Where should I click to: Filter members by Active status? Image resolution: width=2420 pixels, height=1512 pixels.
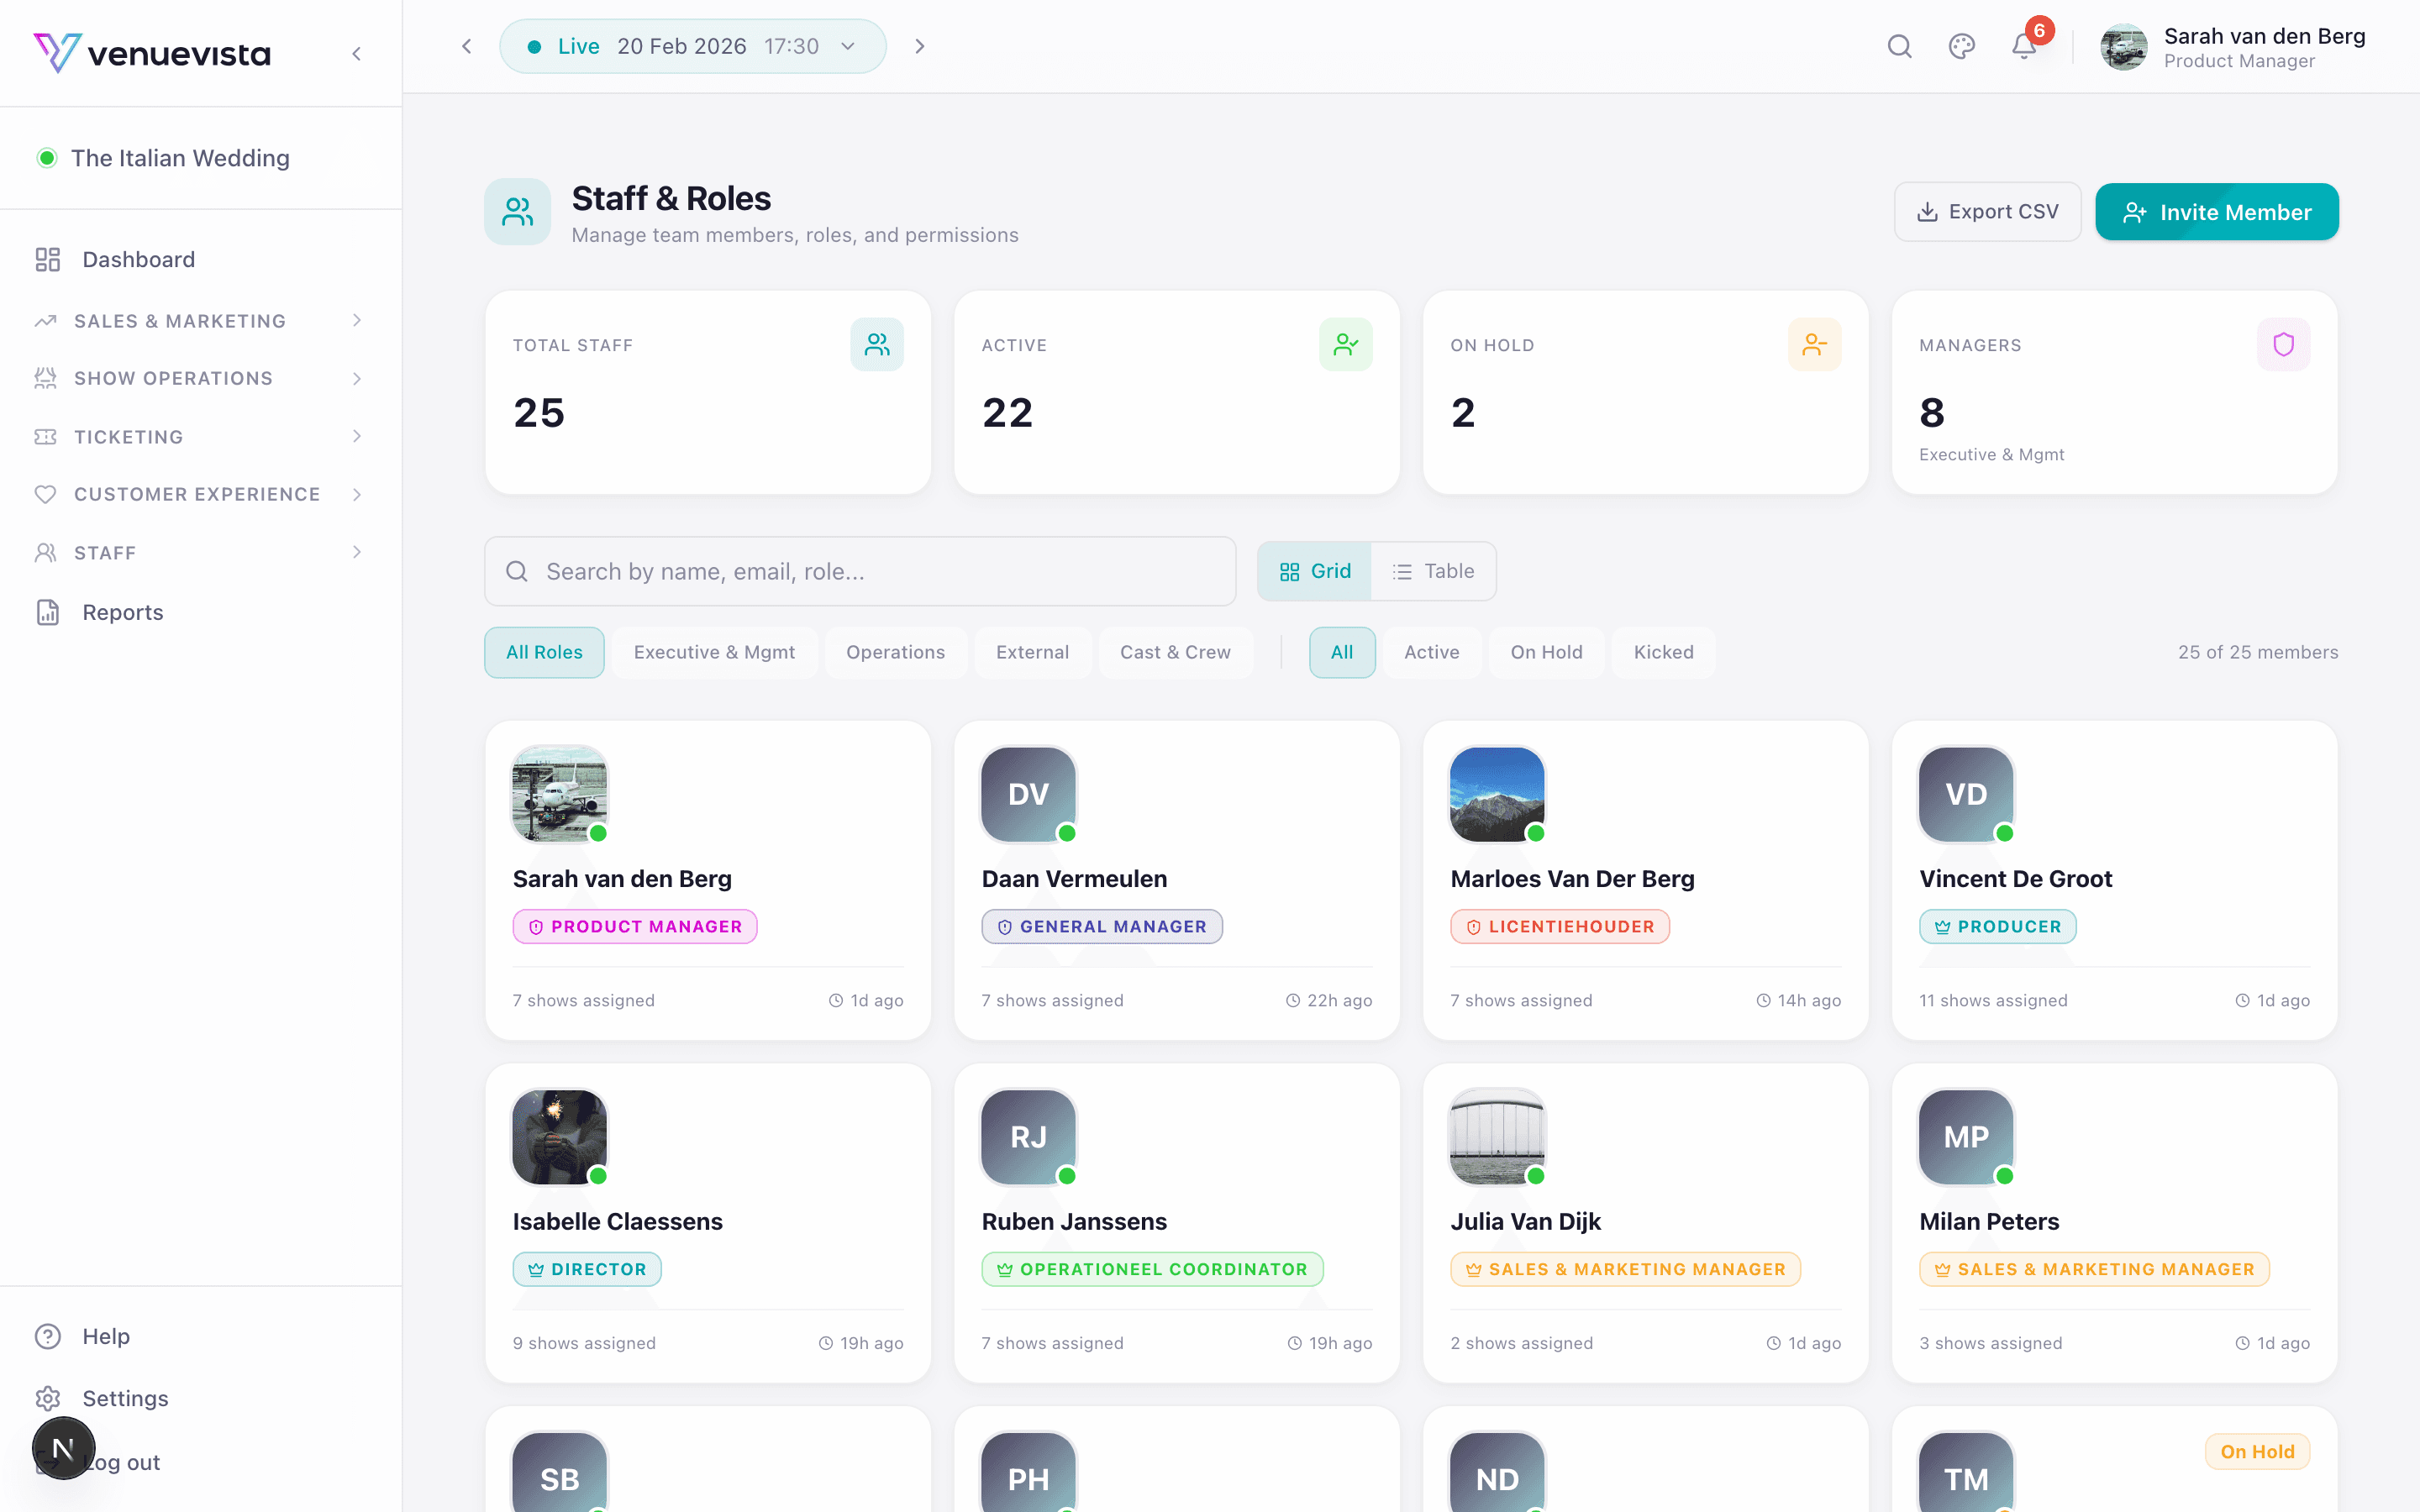tap(1432, 651)
